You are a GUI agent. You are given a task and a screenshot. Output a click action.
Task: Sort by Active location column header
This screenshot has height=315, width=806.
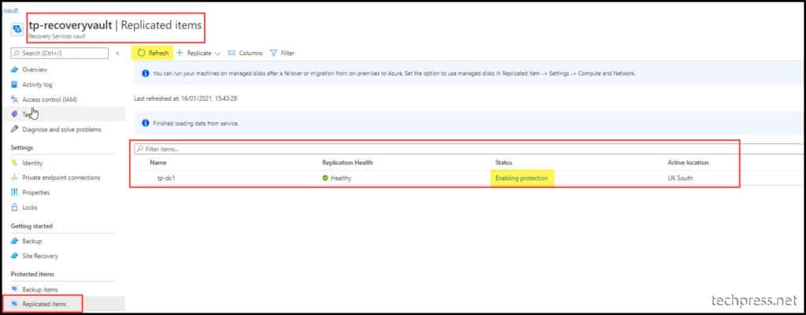(x=688, y=163)
